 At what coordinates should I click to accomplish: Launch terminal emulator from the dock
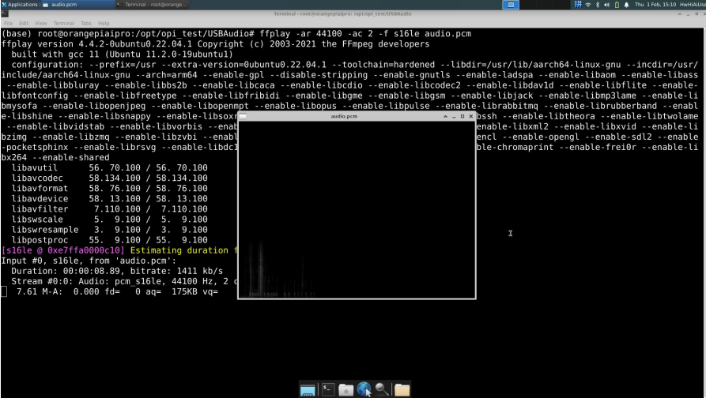(x=328, y=389)
